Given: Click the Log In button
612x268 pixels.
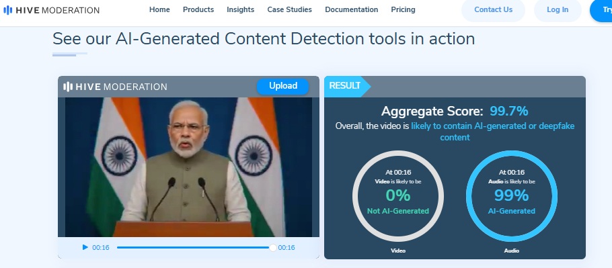Looking at the screenshot, I should (558, 9).
